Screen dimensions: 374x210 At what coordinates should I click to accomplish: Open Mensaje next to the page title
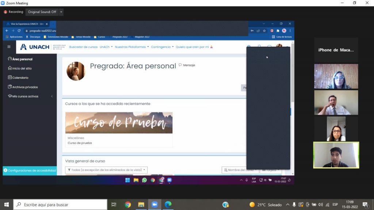tap(187, 65)
